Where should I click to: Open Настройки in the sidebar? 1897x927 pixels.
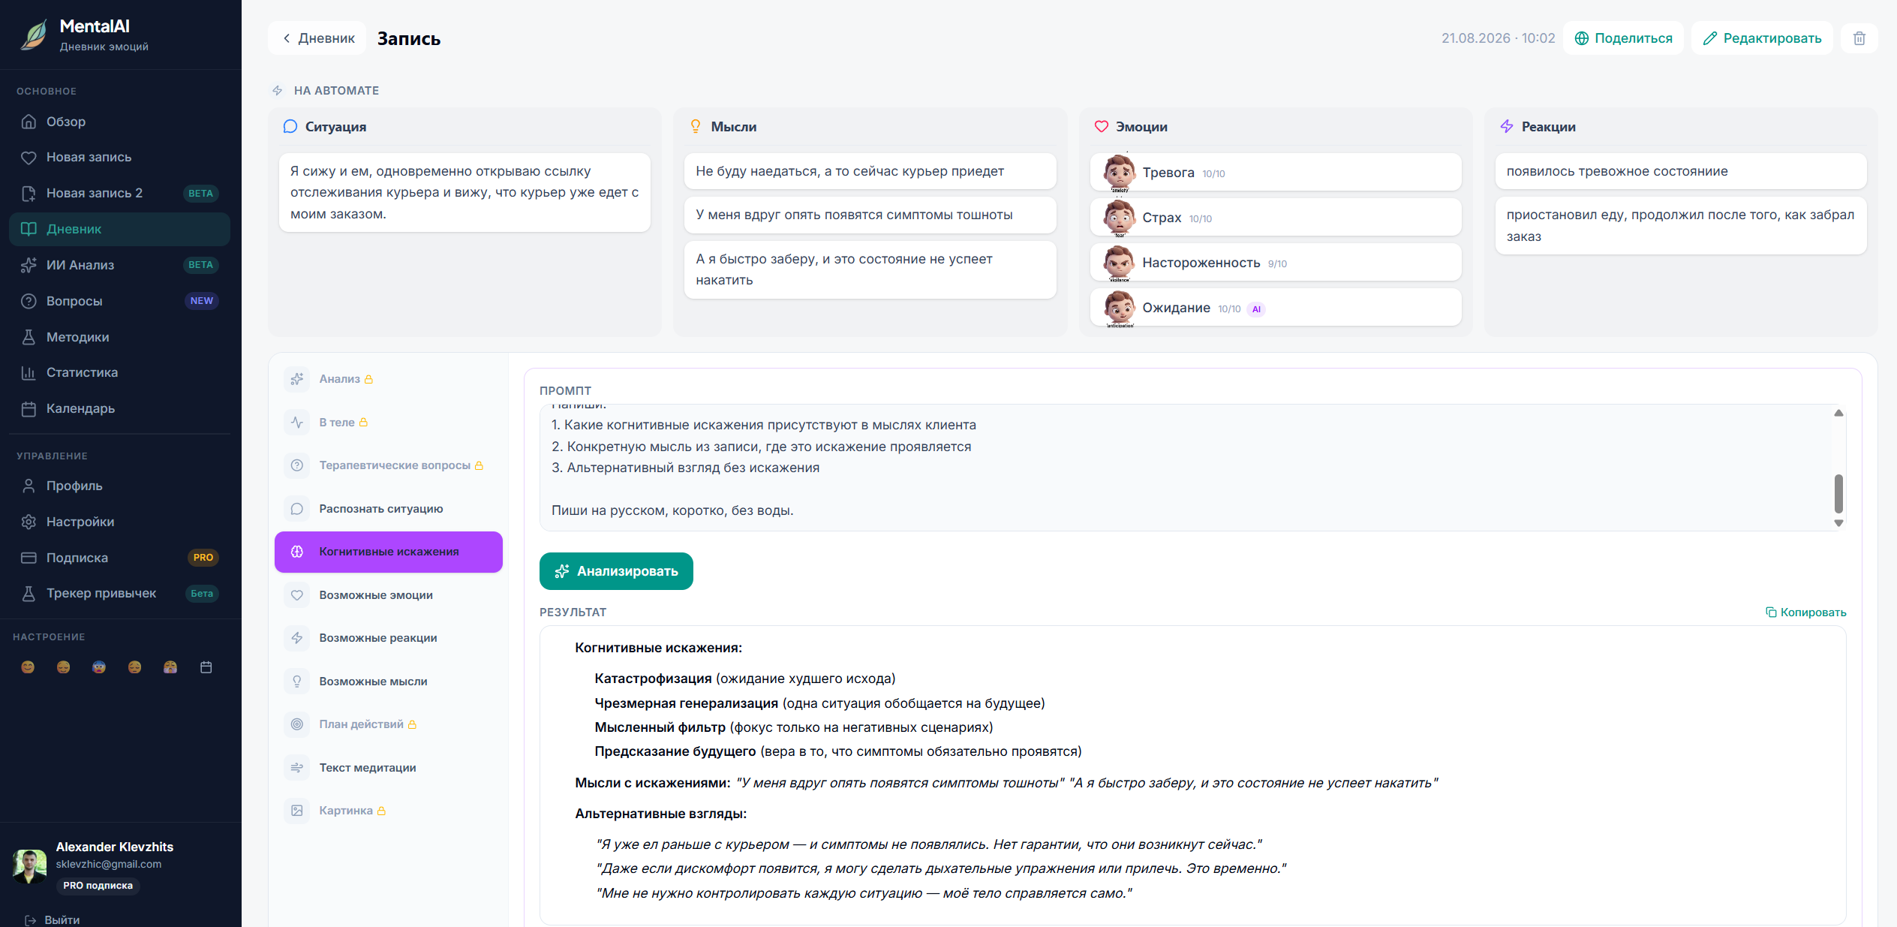click(120, 522)
